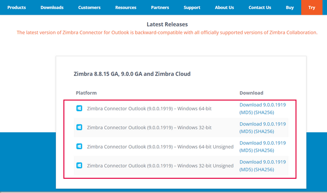This screenshot has width=327, height=193.
Task: Click Windows icon for 64-bit signed connector
Action: (x=79, y=109)
